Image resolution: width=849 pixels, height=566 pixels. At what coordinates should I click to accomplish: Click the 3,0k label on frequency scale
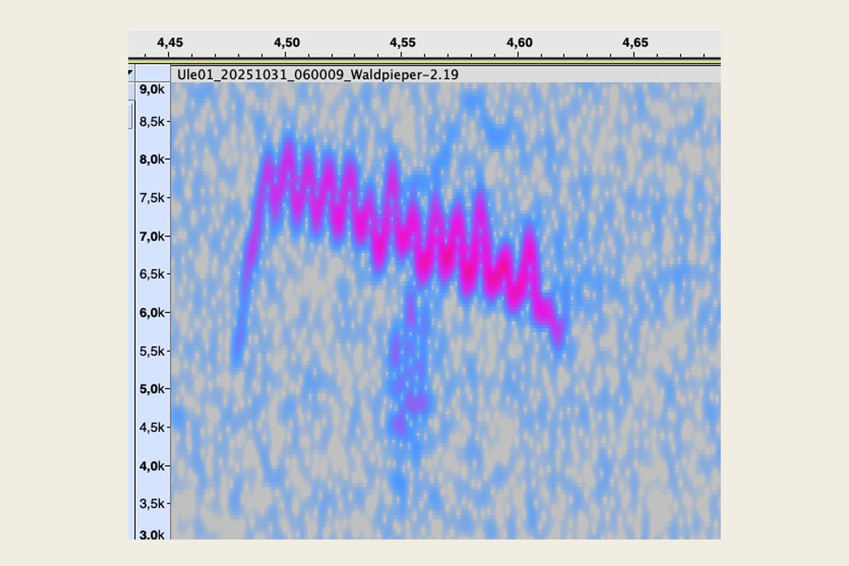[x=152, y=534]
